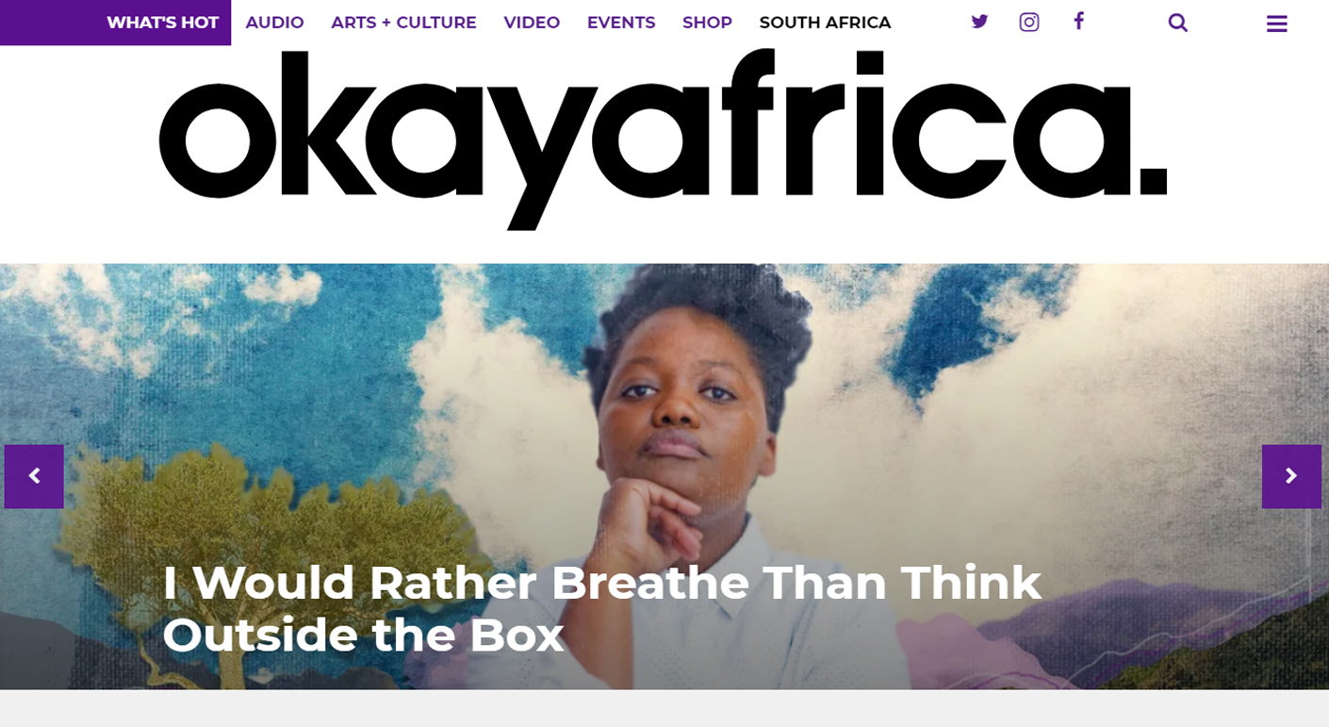Open the Instagram icon link
This screenshot has height=727, width=1329.
pos(1029,22)
